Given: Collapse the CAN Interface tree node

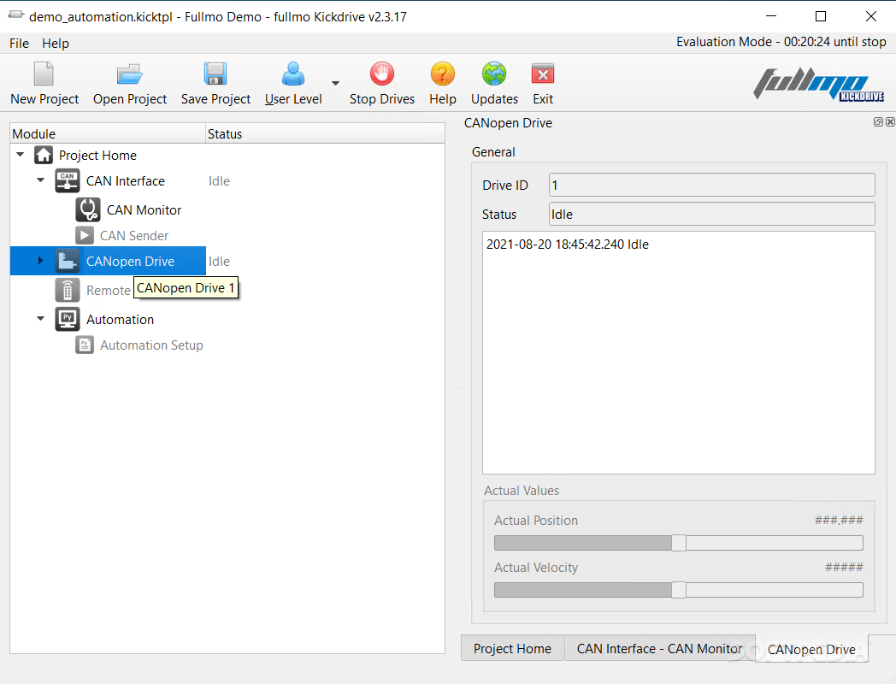Looking at the screenshot, I should 40,180.
